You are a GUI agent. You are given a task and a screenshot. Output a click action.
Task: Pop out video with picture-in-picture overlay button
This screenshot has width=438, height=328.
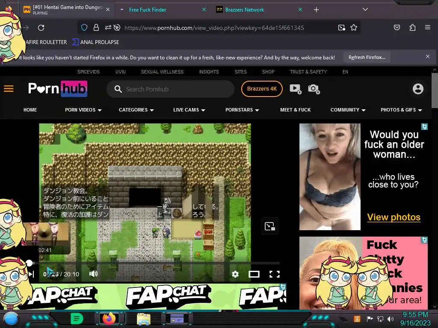(270, 226)
